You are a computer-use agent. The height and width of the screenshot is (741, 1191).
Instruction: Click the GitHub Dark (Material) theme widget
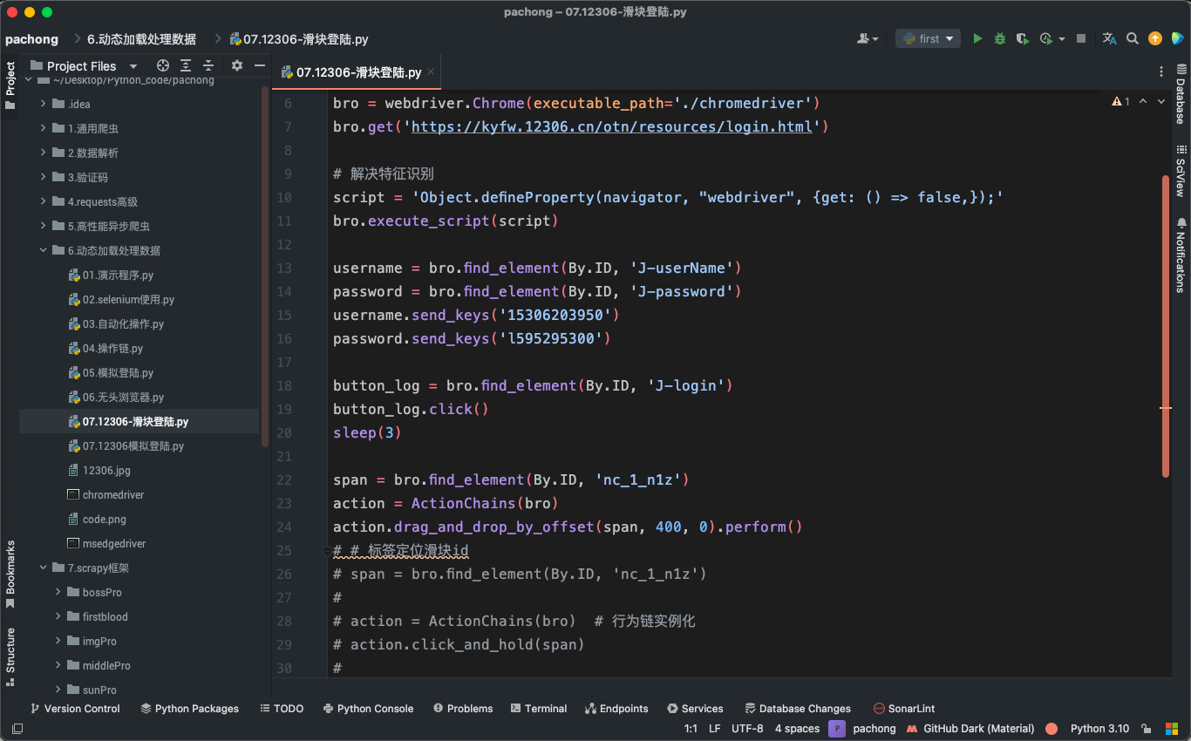[x=970, y=729]
